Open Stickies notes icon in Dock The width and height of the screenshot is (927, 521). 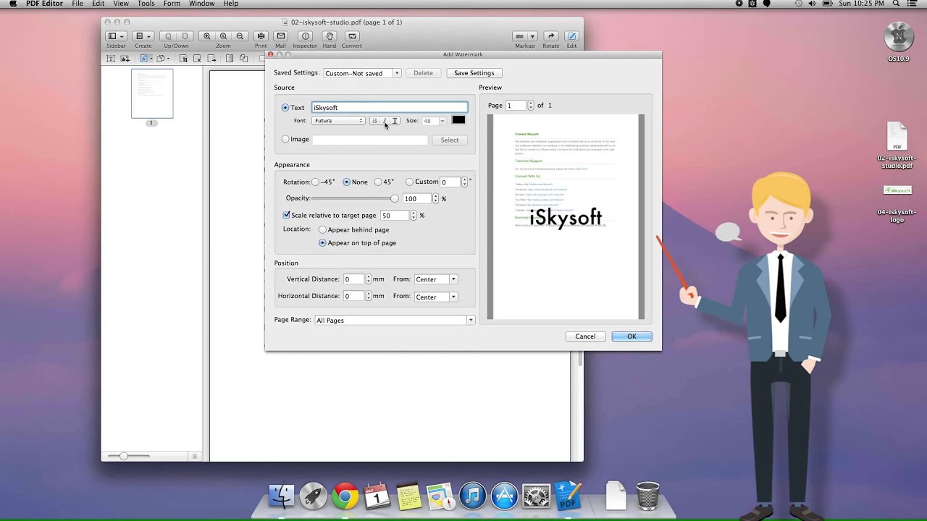409,496
